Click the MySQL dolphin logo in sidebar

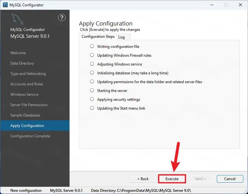tap(17, 20)
